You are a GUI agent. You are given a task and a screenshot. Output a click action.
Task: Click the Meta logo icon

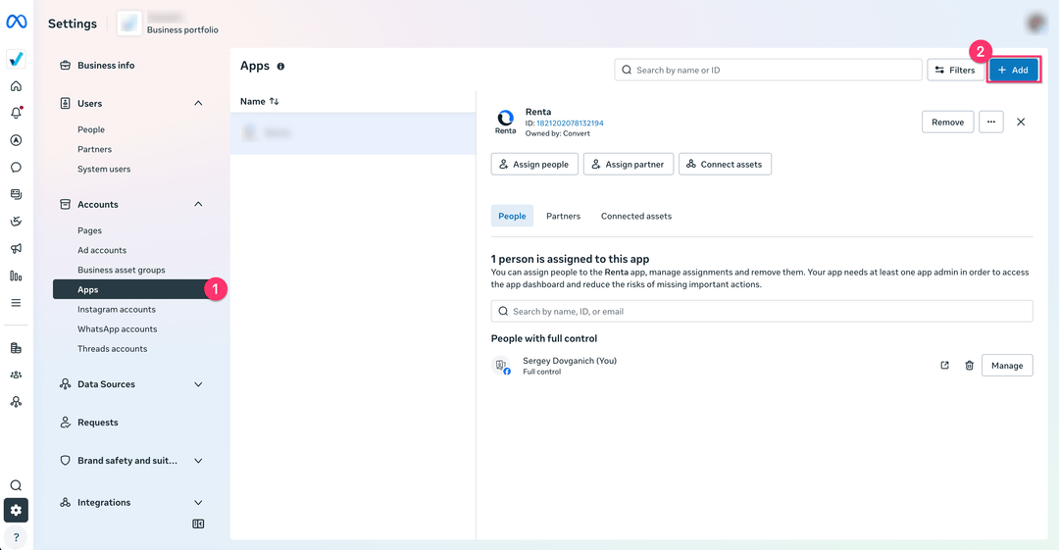pos(17,23)
